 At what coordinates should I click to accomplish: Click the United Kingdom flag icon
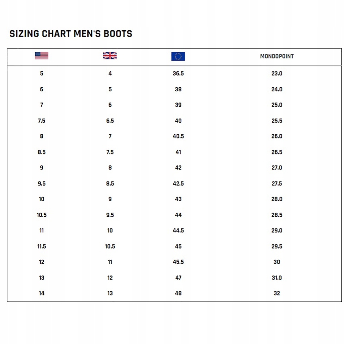coord(110,55)
